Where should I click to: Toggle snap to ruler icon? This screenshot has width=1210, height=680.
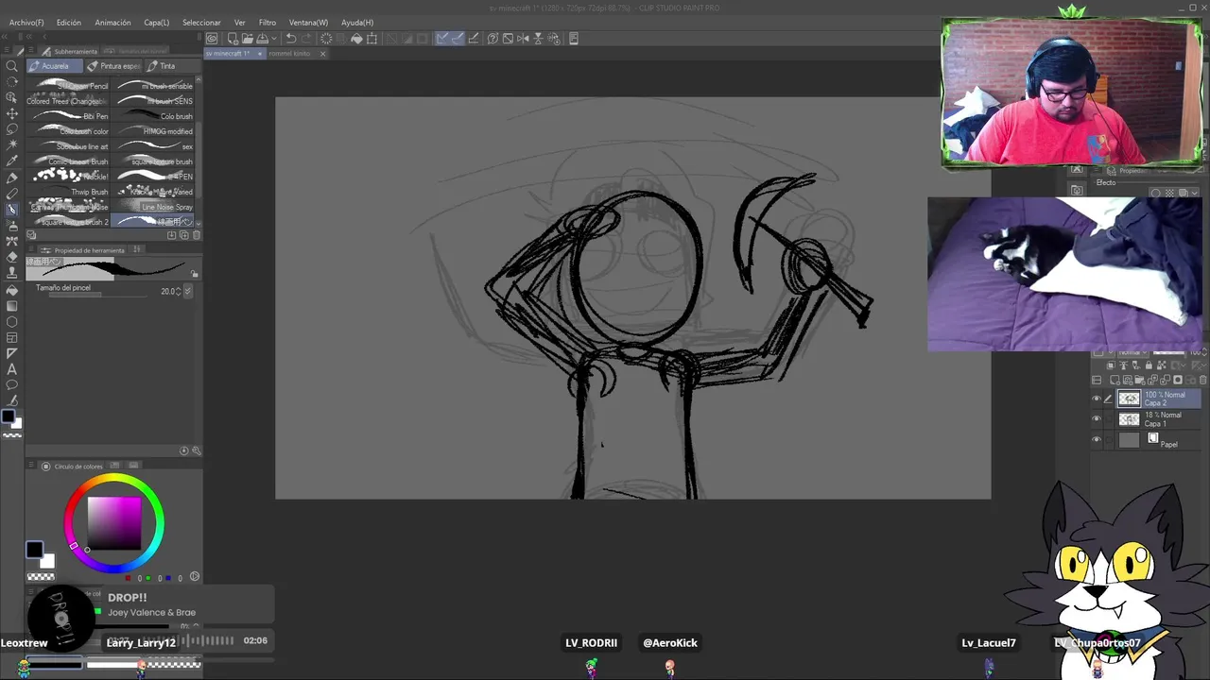[x=442, y=39]
